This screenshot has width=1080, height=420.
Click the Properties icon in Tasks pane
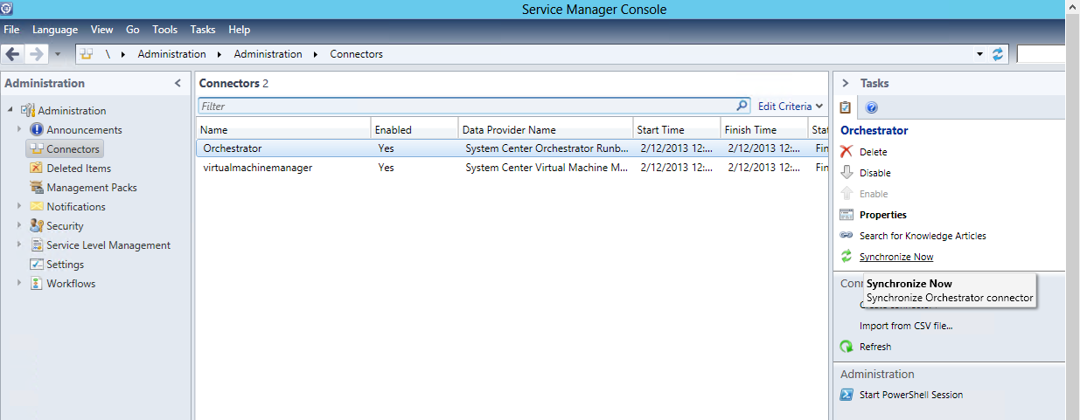point(846,215)
